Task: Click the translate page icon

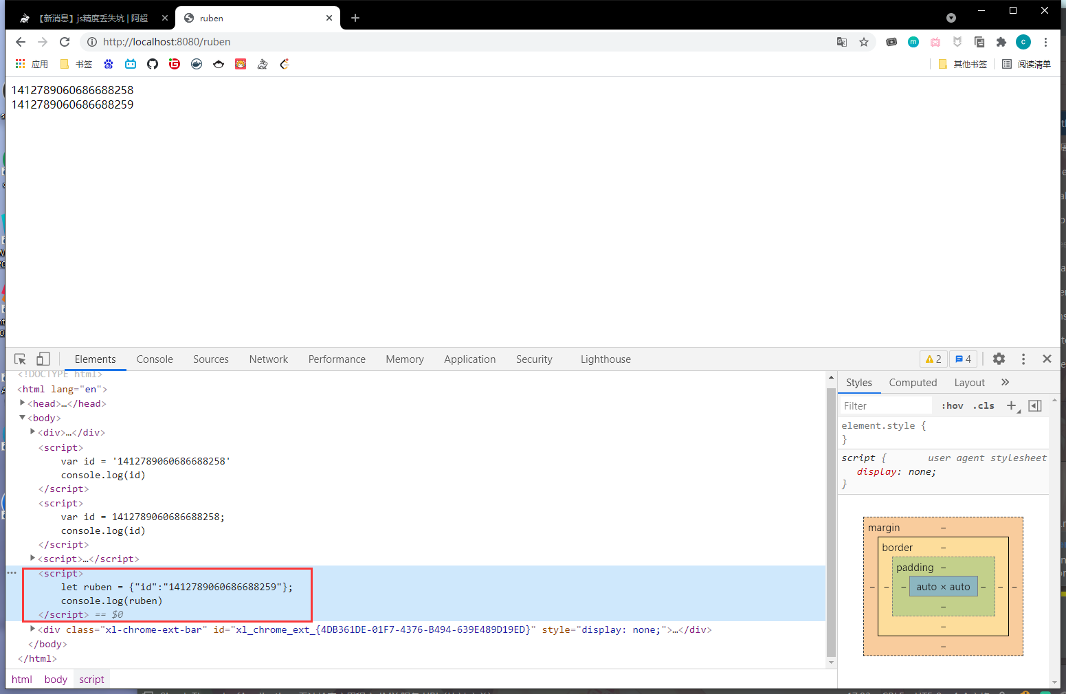Action: (842, 42)
